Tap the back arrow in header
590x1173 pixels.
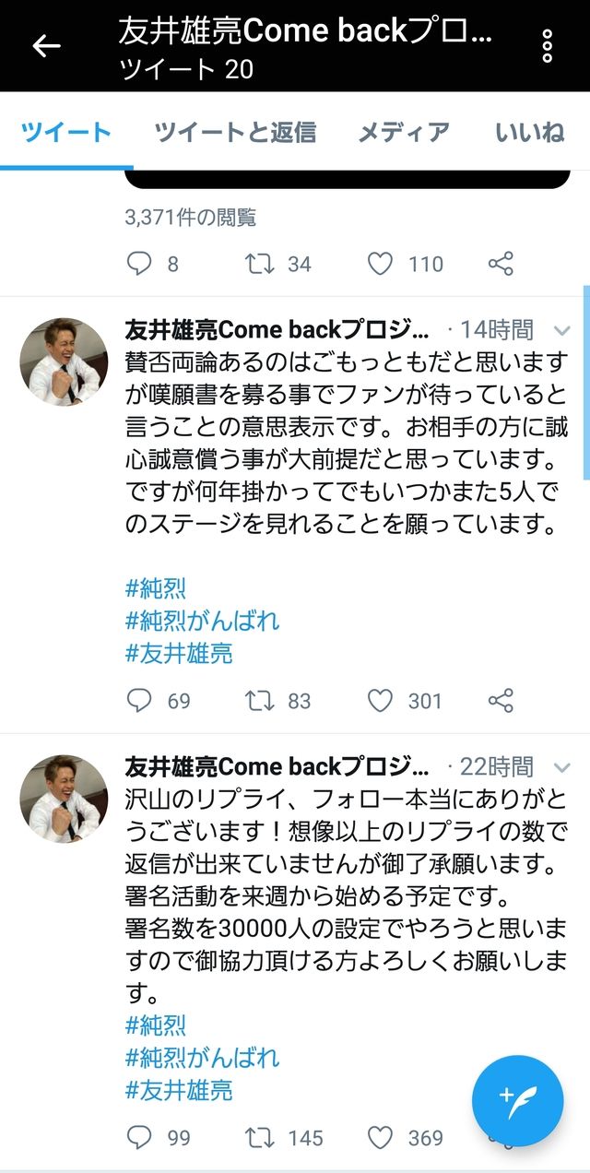point(46,45)
